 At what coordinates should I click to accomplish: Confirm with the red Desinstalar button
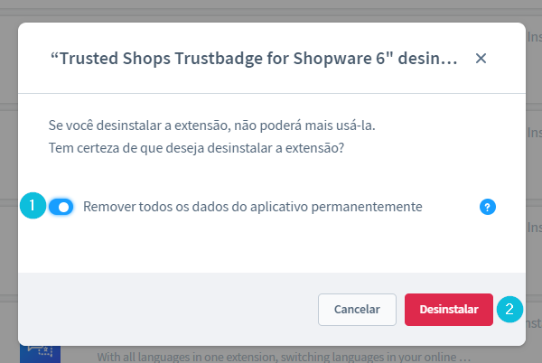(x=449, y=310)
